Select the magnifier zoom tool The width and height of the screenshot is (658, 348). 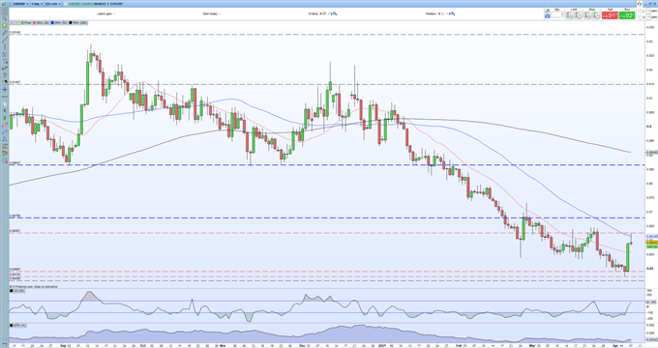coord(5,18)
